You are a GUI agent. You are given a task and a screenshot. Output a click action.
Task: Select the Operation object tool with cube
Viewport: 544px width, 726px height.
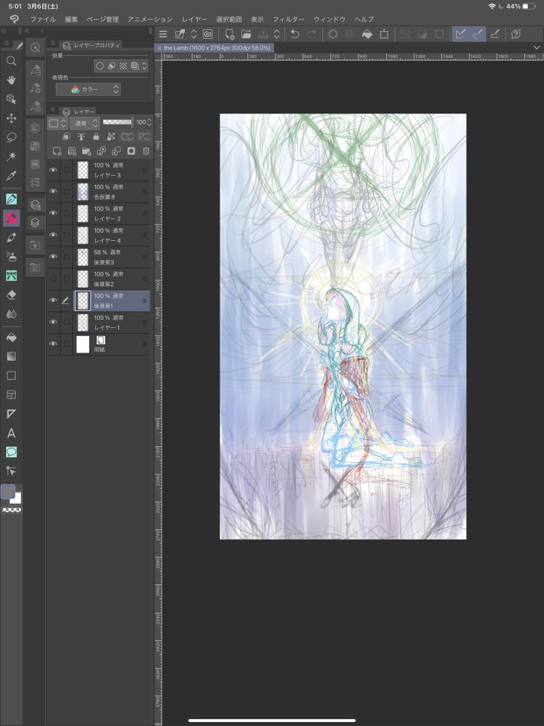[11, 99]
